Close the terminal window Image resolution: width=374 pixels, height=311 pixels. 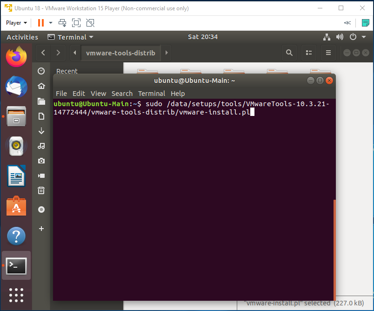329,81
